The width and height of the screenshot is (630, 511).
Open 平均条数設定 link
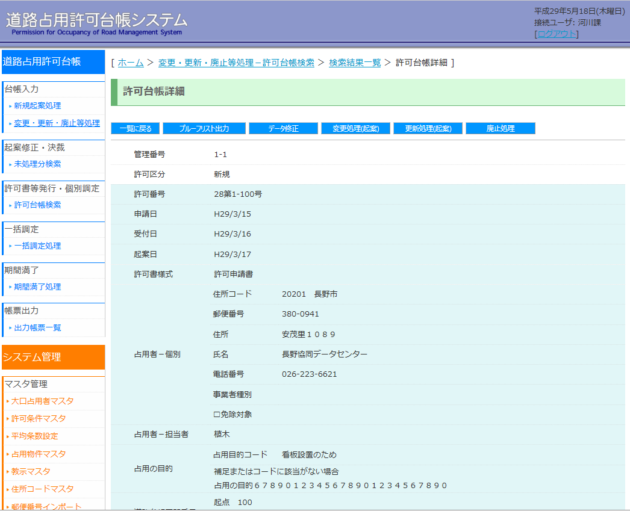[34, 436]
